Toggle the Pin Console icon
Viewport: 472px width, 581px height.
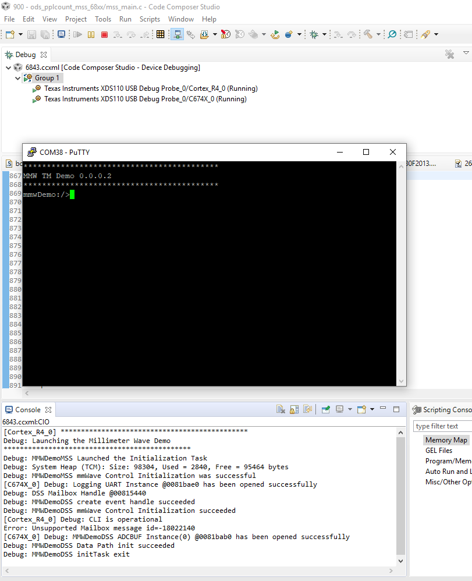pyautogui.click(x=326, y=409)
